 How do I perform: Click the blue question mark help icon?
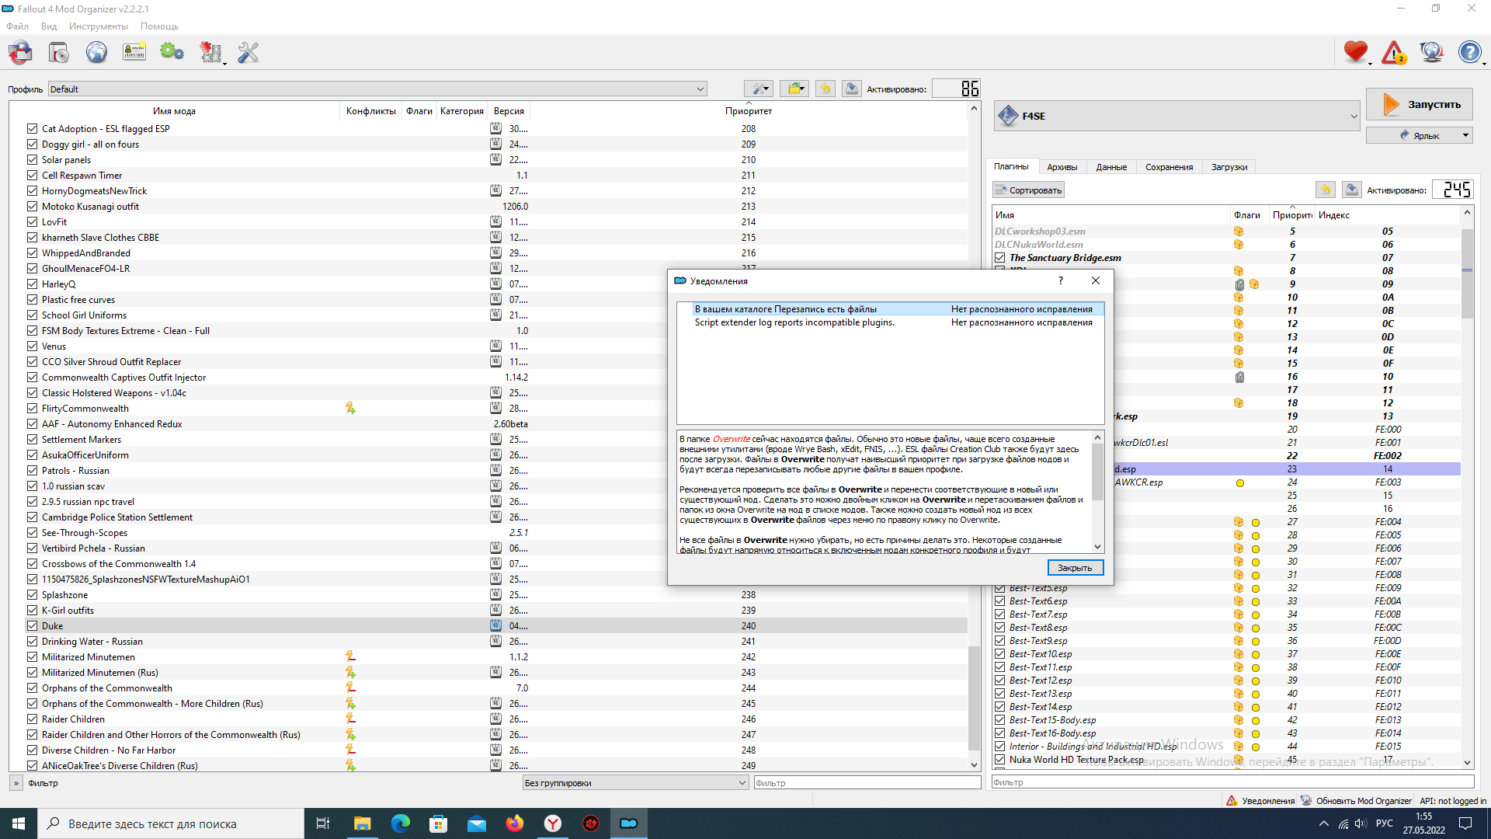pos(1469,53)
